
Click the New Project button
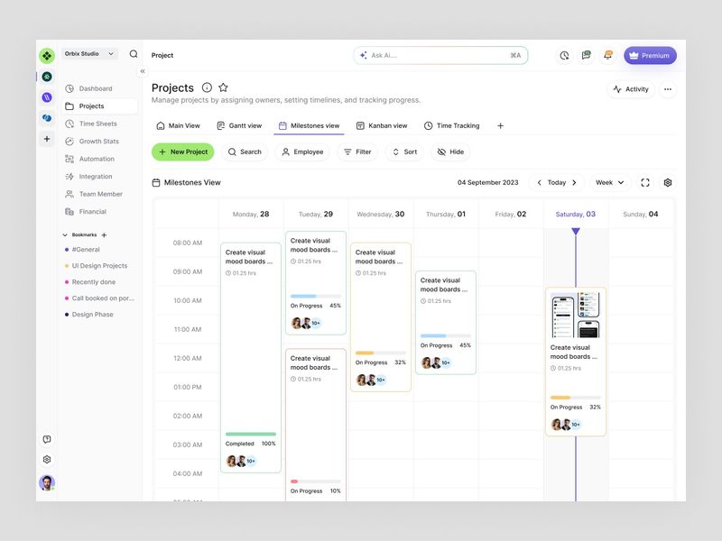182,151
